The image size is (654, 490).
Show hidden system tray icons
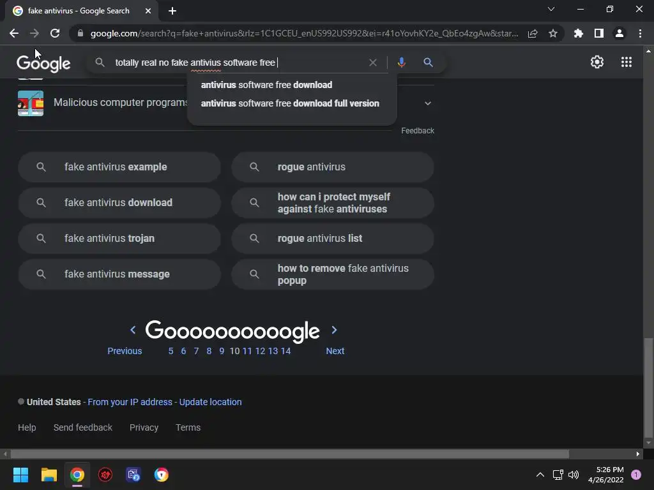point(540,475)
